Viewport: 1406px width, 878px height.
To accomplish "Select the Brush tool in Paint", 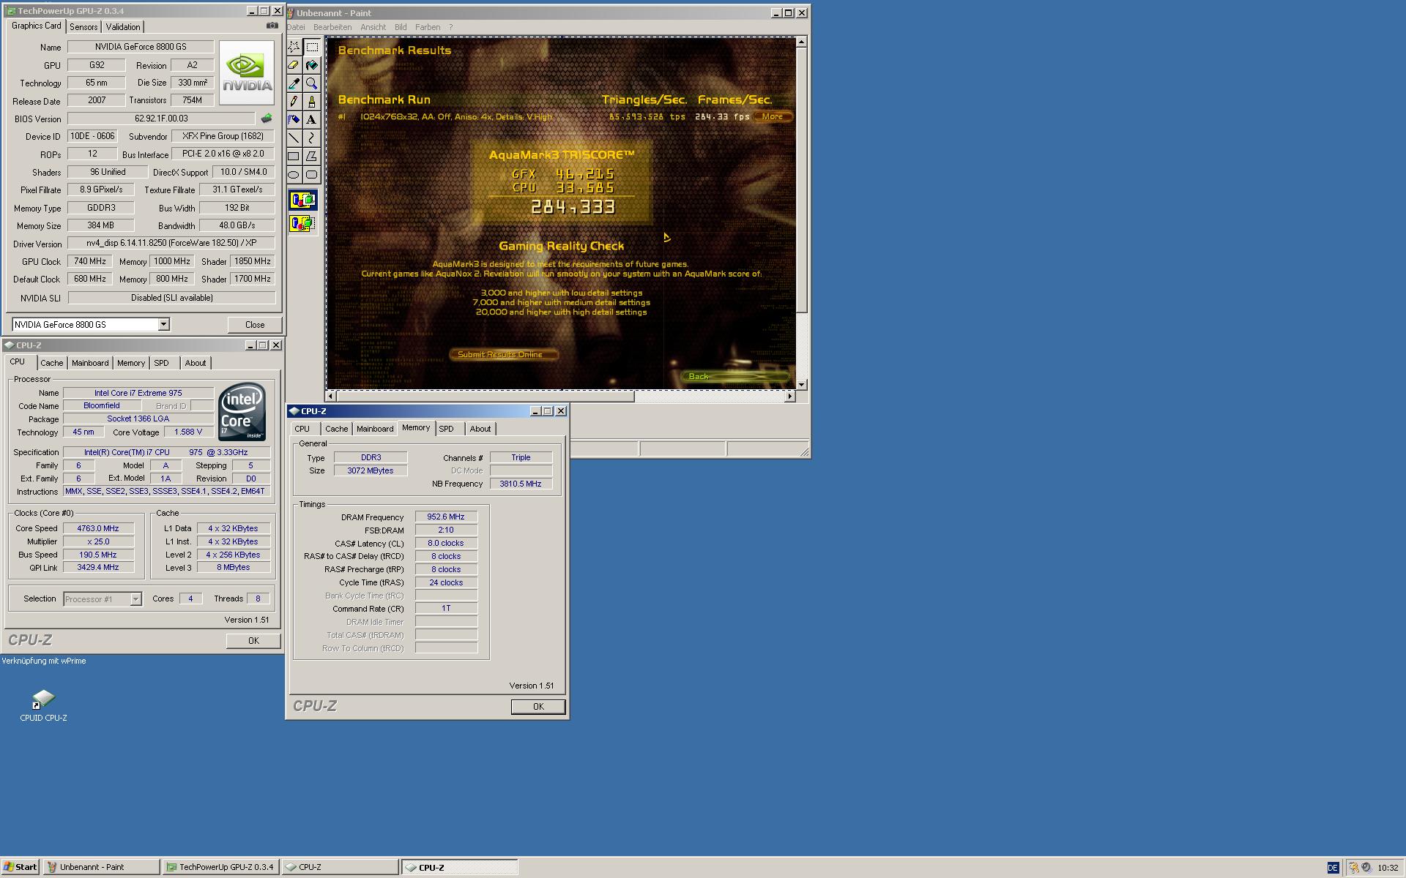I will pyautogui.click(x=312, y=102).
